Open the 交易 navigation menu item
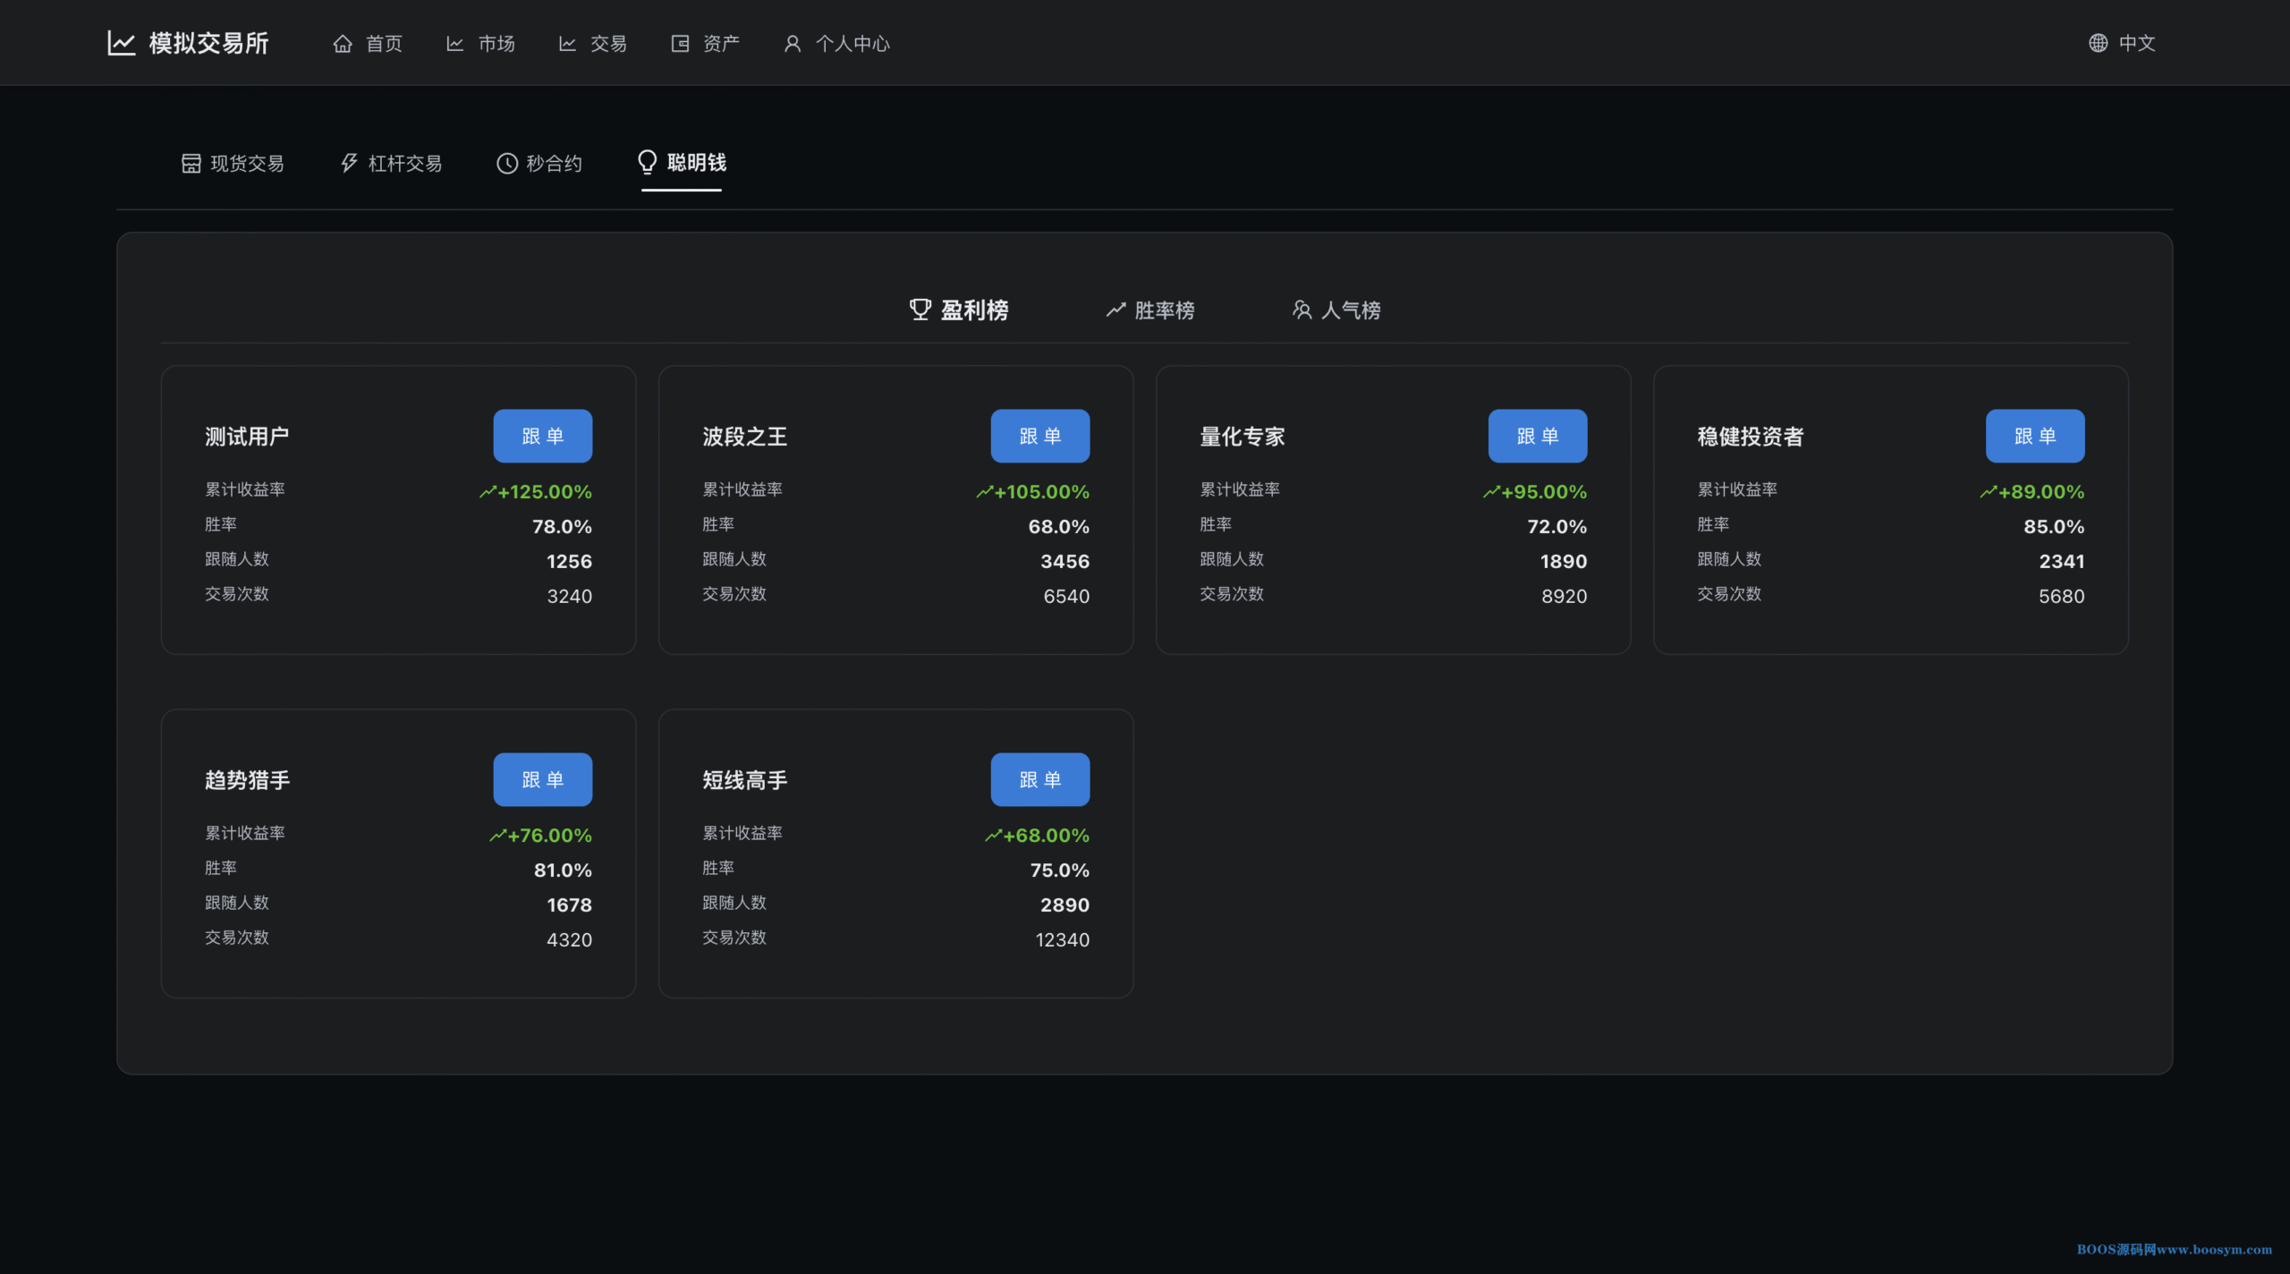 (x=593, y=44)
